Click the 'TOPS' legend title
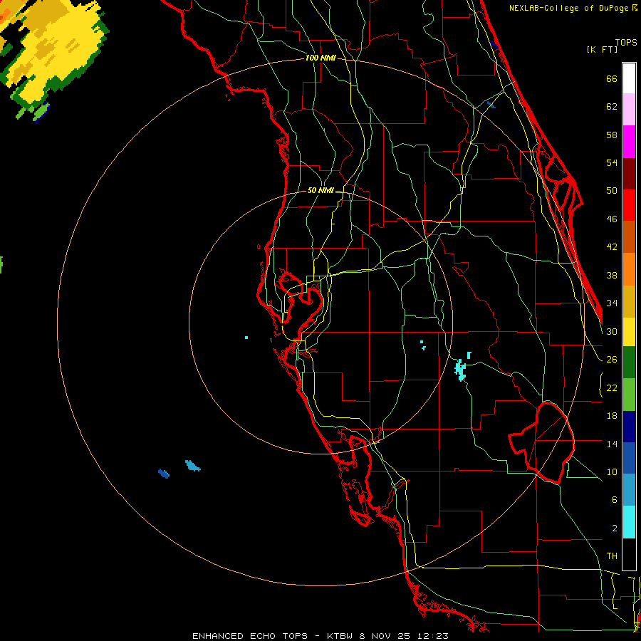Viewport: 641px width, 641px height. tap(626, 43)
